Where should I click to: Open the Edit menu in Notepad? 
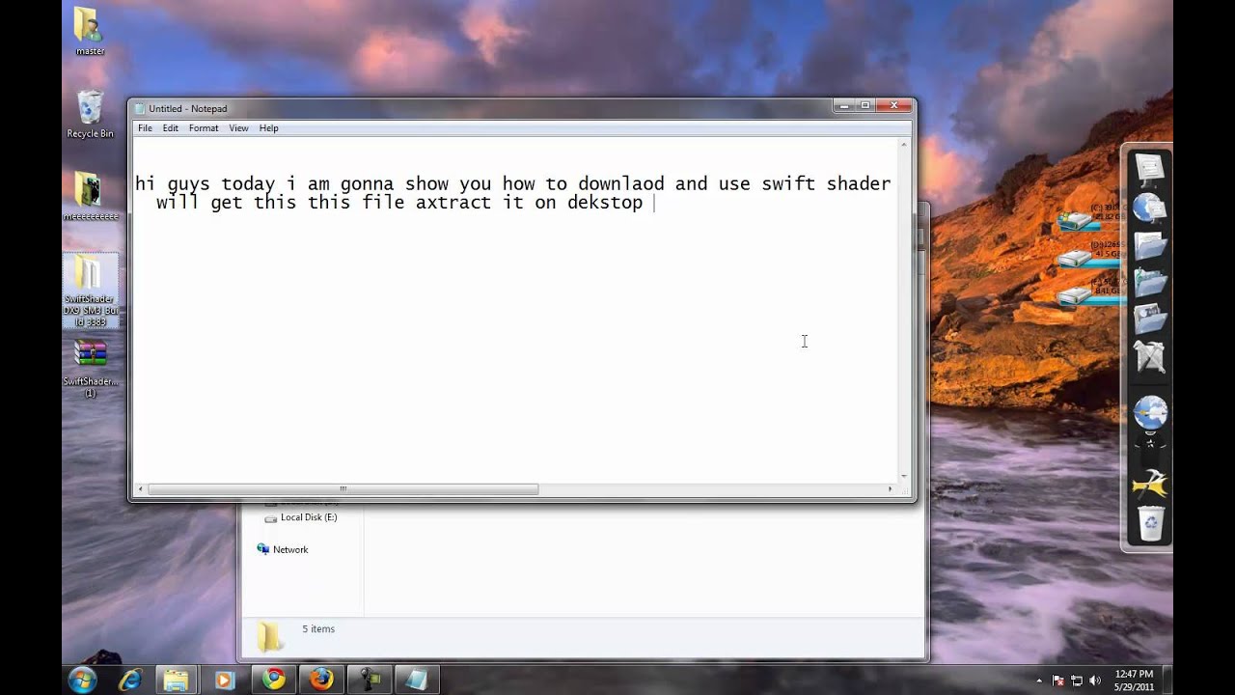click(x=170, y=127)
